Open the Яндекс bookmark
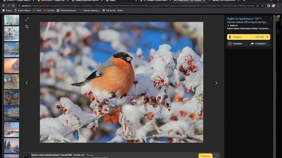The width and height of the screenshot is (282, 158). 7,11
